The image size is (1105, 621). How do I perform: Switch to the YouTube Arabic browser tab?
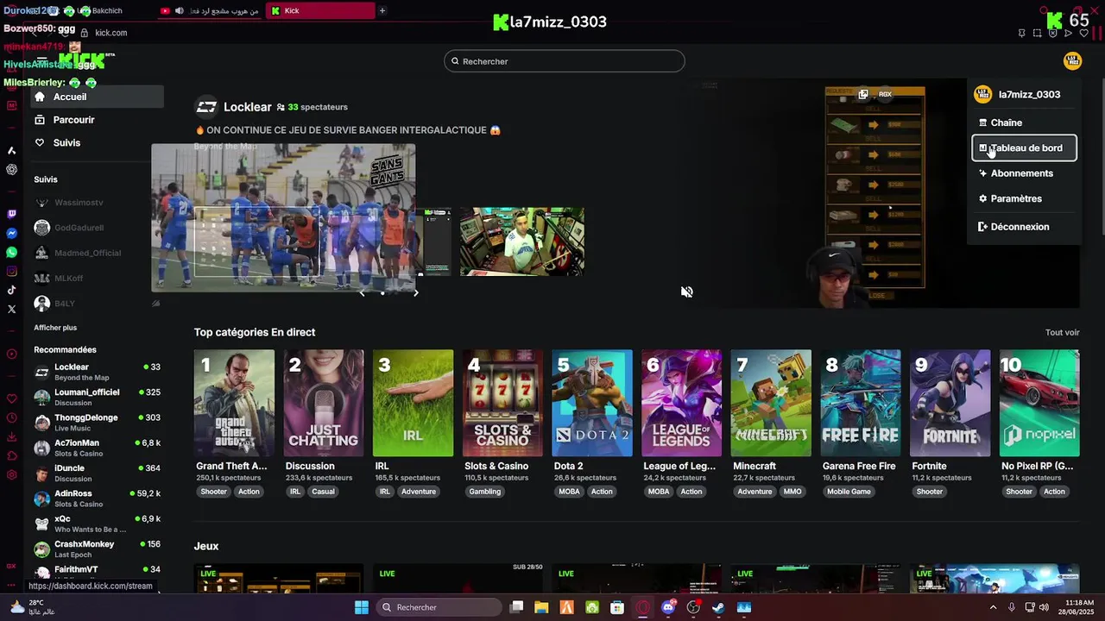tap(210, 11)
